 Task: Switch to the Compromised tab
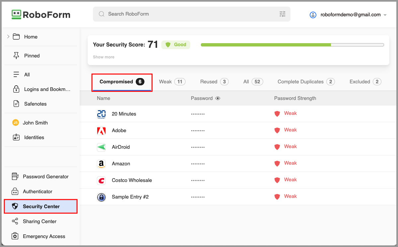(x=122, y=82)
